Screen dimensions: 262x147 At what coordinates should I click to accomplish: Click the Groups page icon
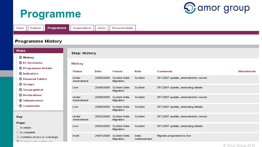click(x=20, y=84)
